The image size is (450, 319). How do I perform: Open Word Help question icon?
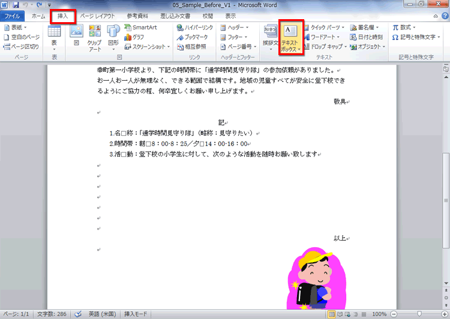[445, 16]
